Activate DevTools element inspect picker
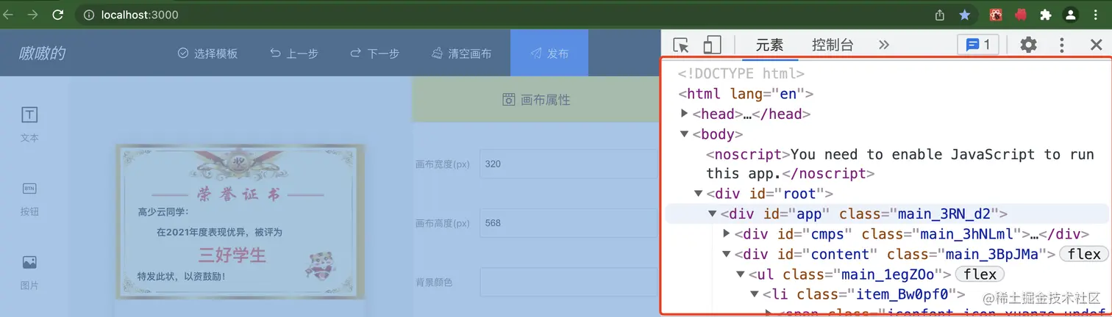Screen dimensions: 1112x317 pyautogui.click(x=681, y=45)
